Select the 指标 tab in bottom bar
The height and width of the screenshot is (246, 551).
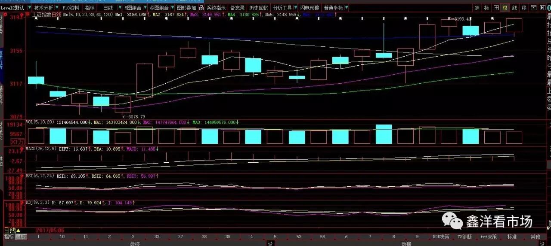9,237
